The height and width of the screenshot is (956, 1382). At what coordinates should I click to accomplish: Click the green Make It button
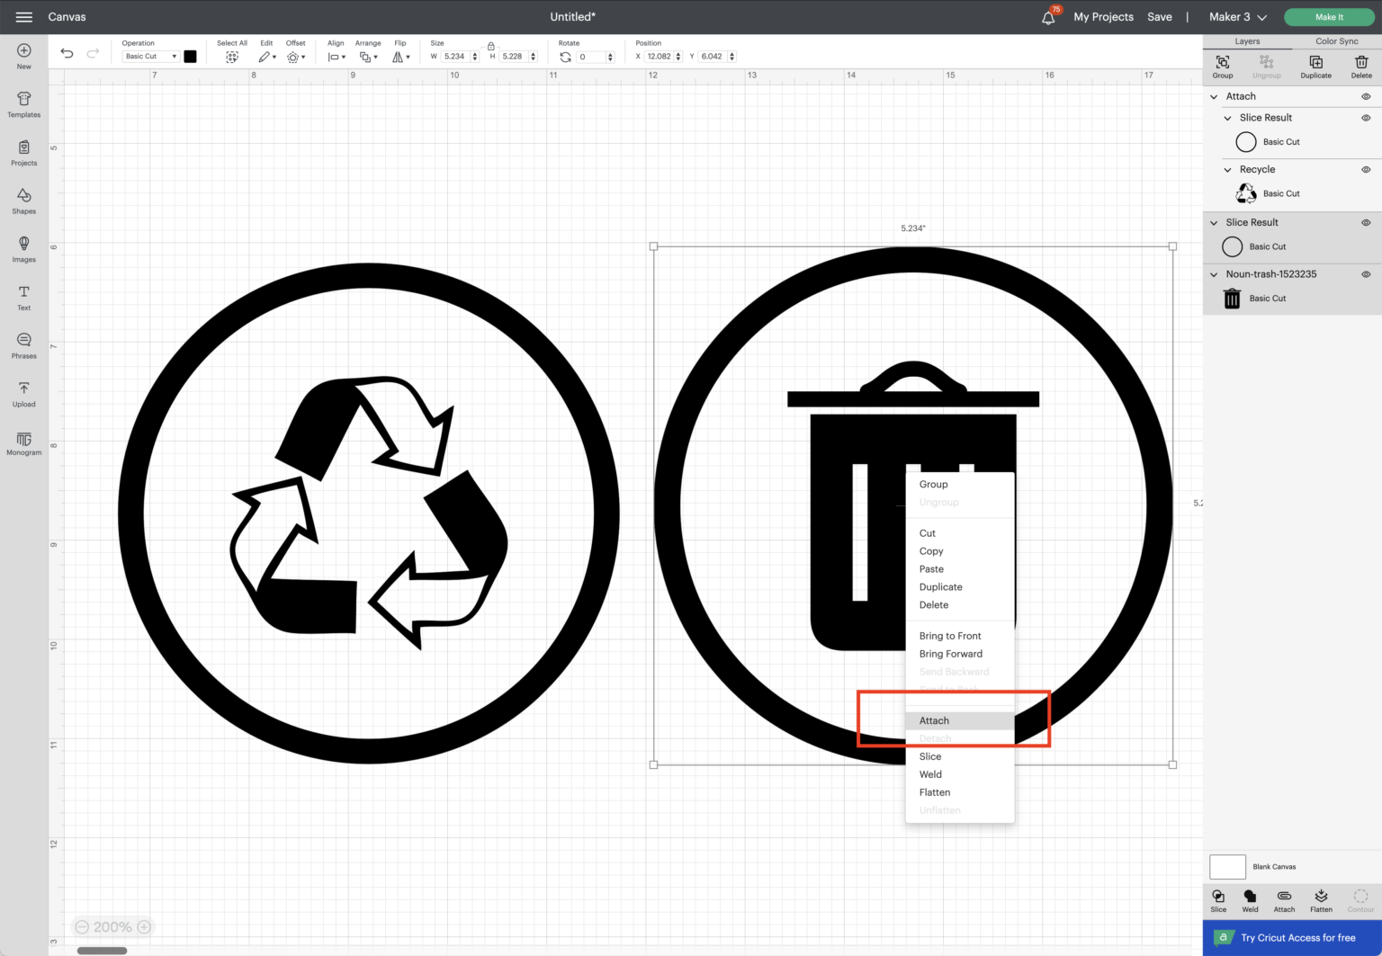click(x=1329, y=17)
